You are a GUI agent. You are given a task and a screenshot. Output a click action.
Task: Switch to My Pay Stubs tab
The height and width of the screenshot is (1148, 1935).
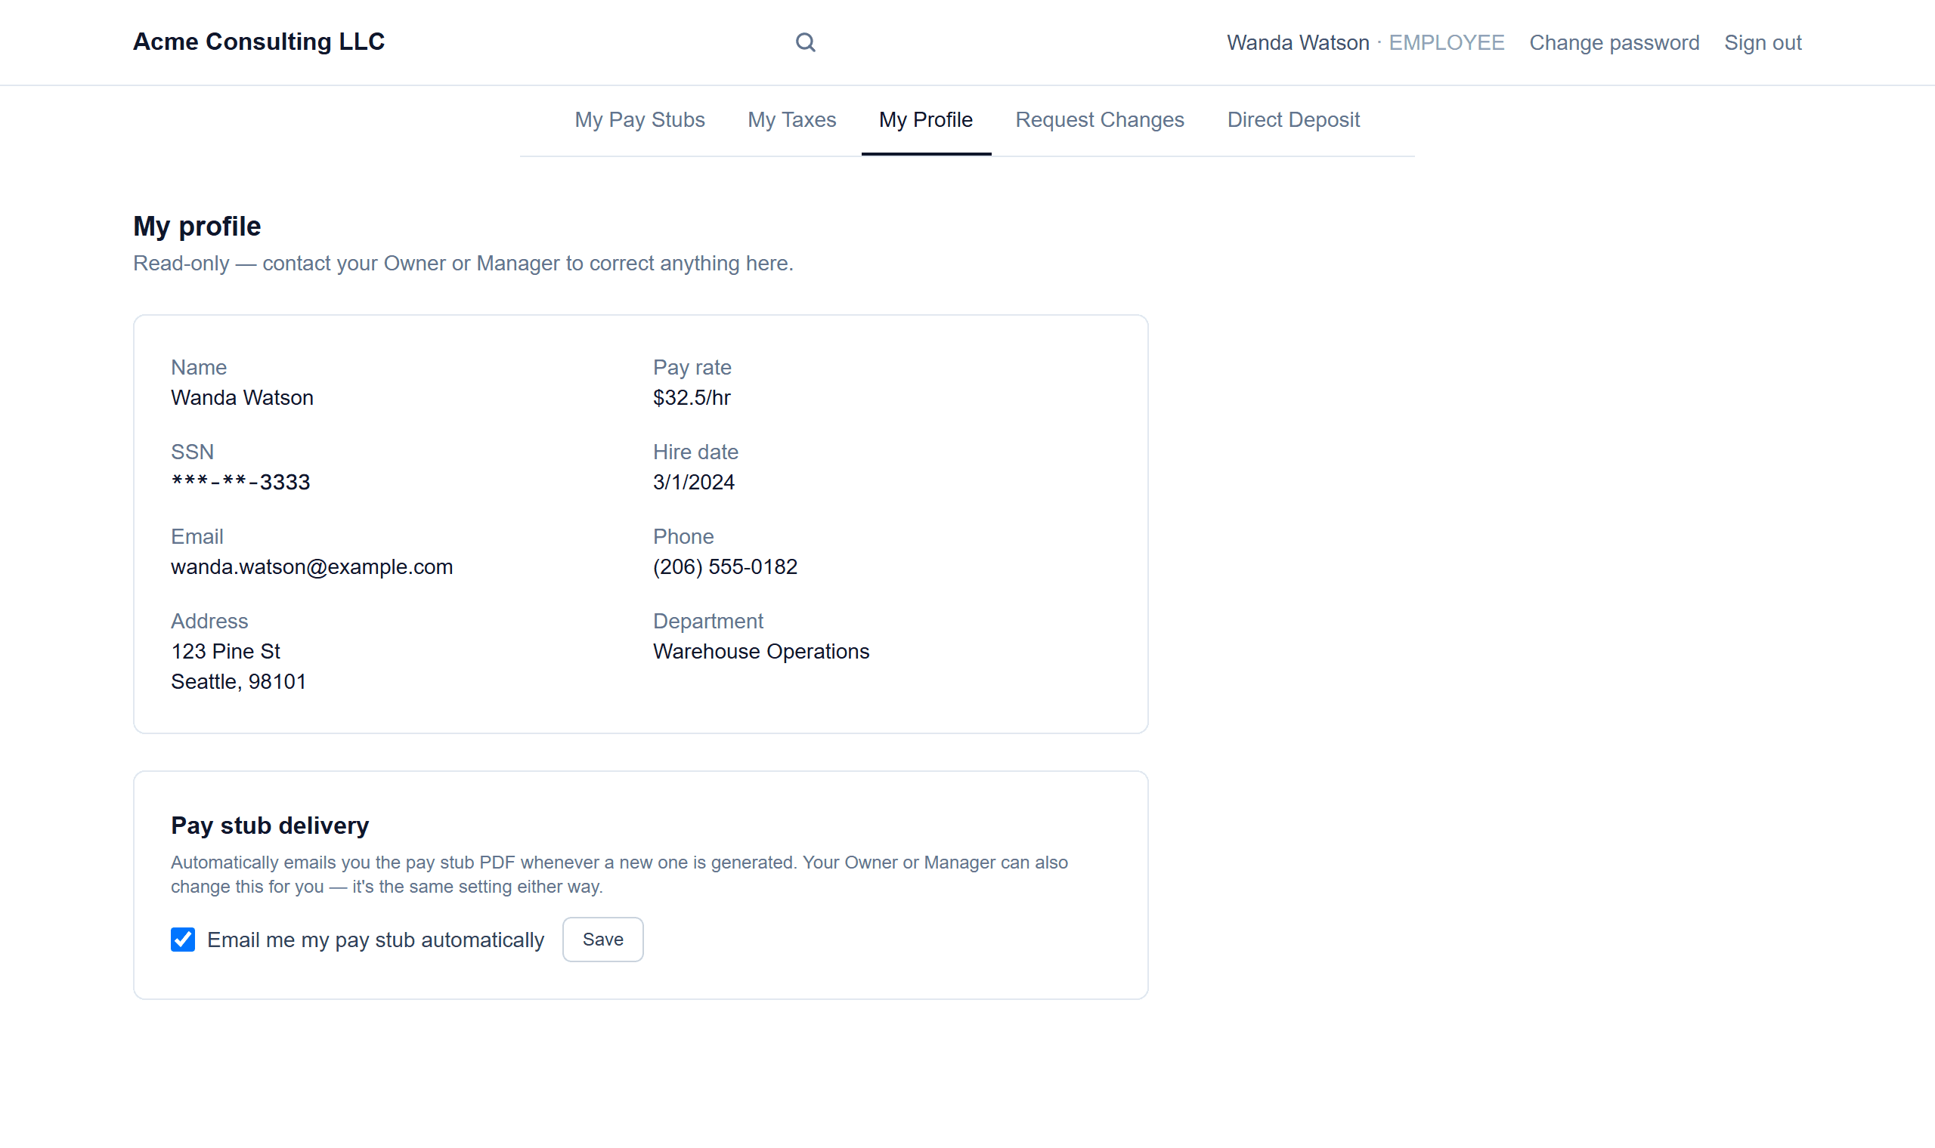[x=639, y=120]
